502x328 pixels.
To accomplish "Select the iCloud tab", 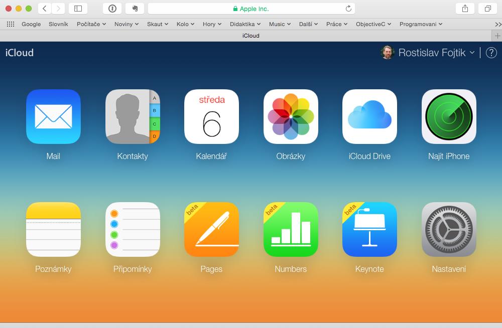I will [x=250, y=36].
